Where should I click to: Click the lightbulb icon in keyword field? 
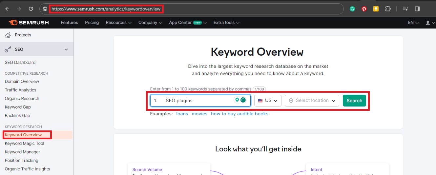click(237, 100)
